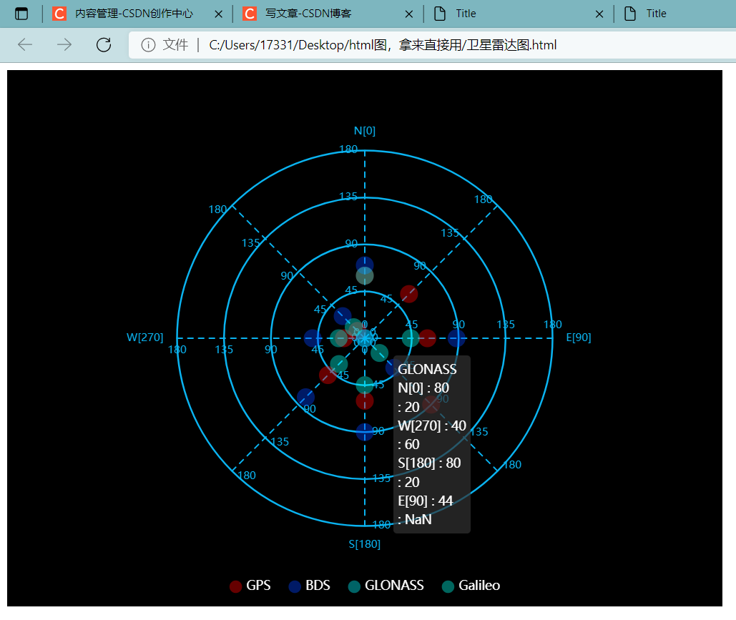Screen dimensions: 736x620
Task: Toggle Galileo series in chart legend
Action: click(x=471, y=586)
